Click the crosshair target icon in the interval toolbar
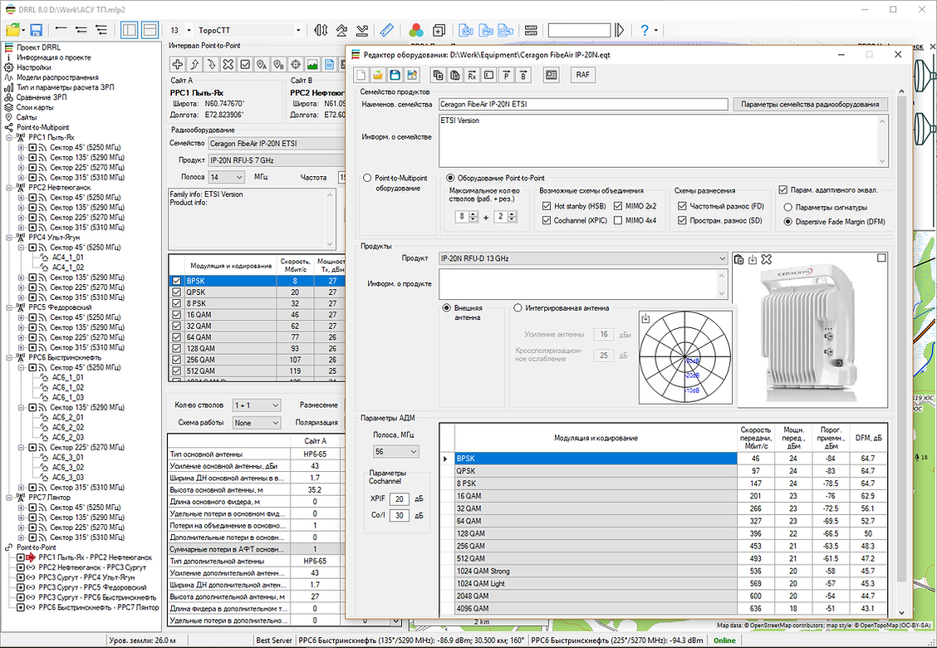 [x=295, y=64]
